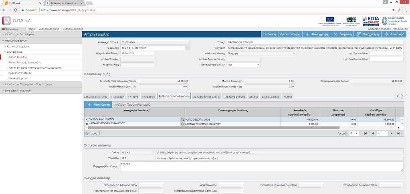Click Home in the breadcrumb bar
The image size is (410, 194).
click(31, 29)
